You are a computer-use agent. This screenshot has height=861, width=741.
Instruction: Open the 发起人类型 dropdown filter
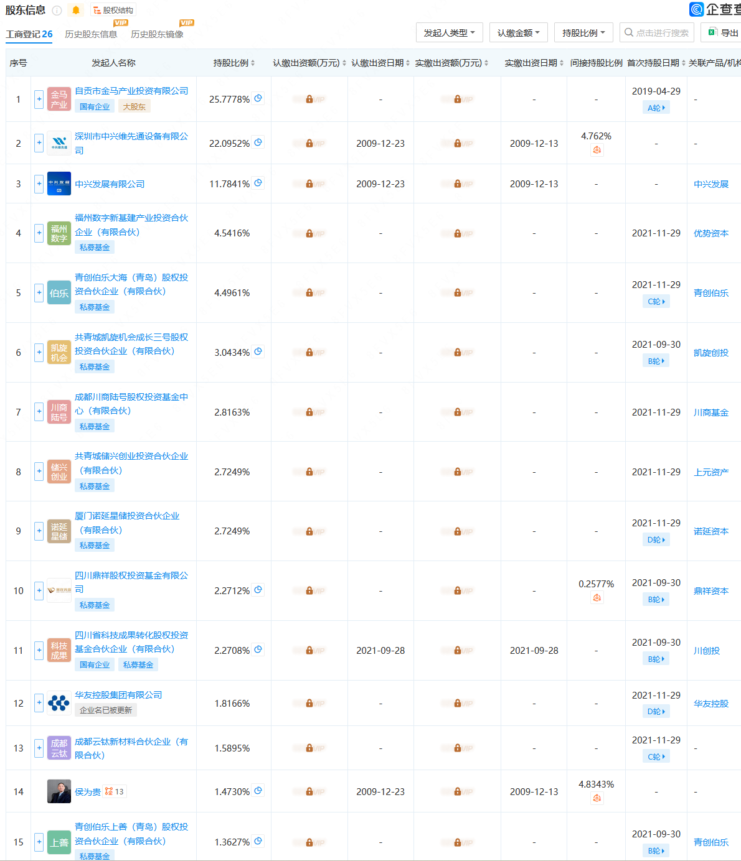(x=450, y=32)
